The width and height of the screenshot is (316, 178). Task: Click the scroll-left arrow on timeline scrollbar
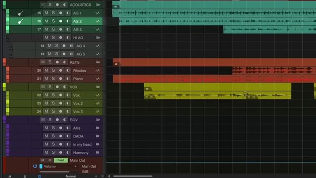coord(109,176)
